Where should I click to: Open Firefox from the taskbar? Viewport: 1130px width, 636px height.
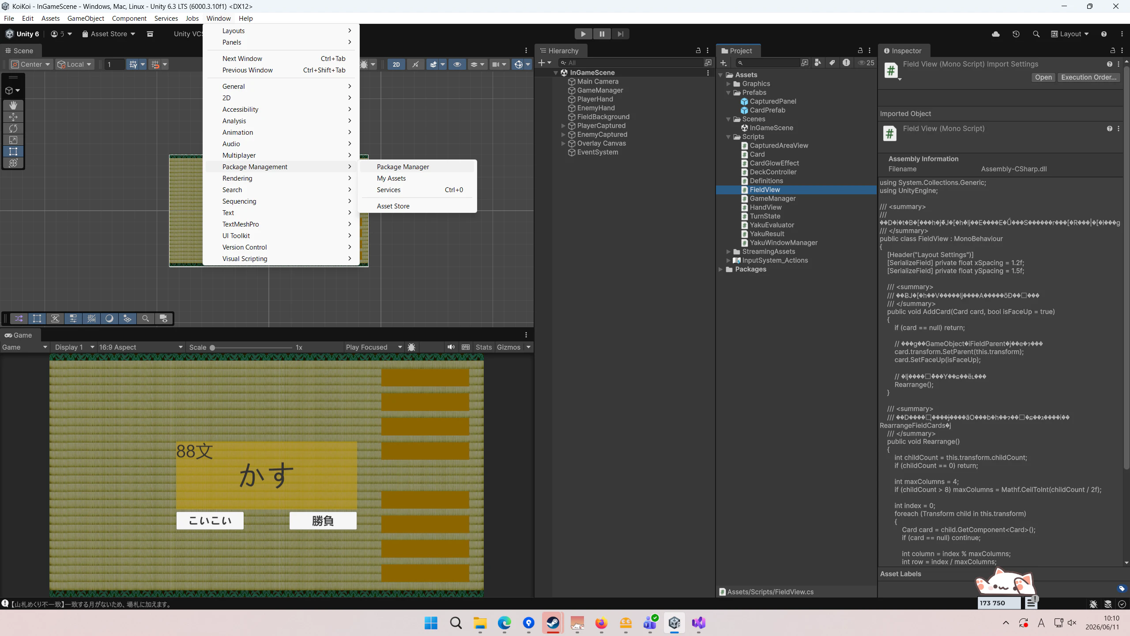[x=601, y=623]
